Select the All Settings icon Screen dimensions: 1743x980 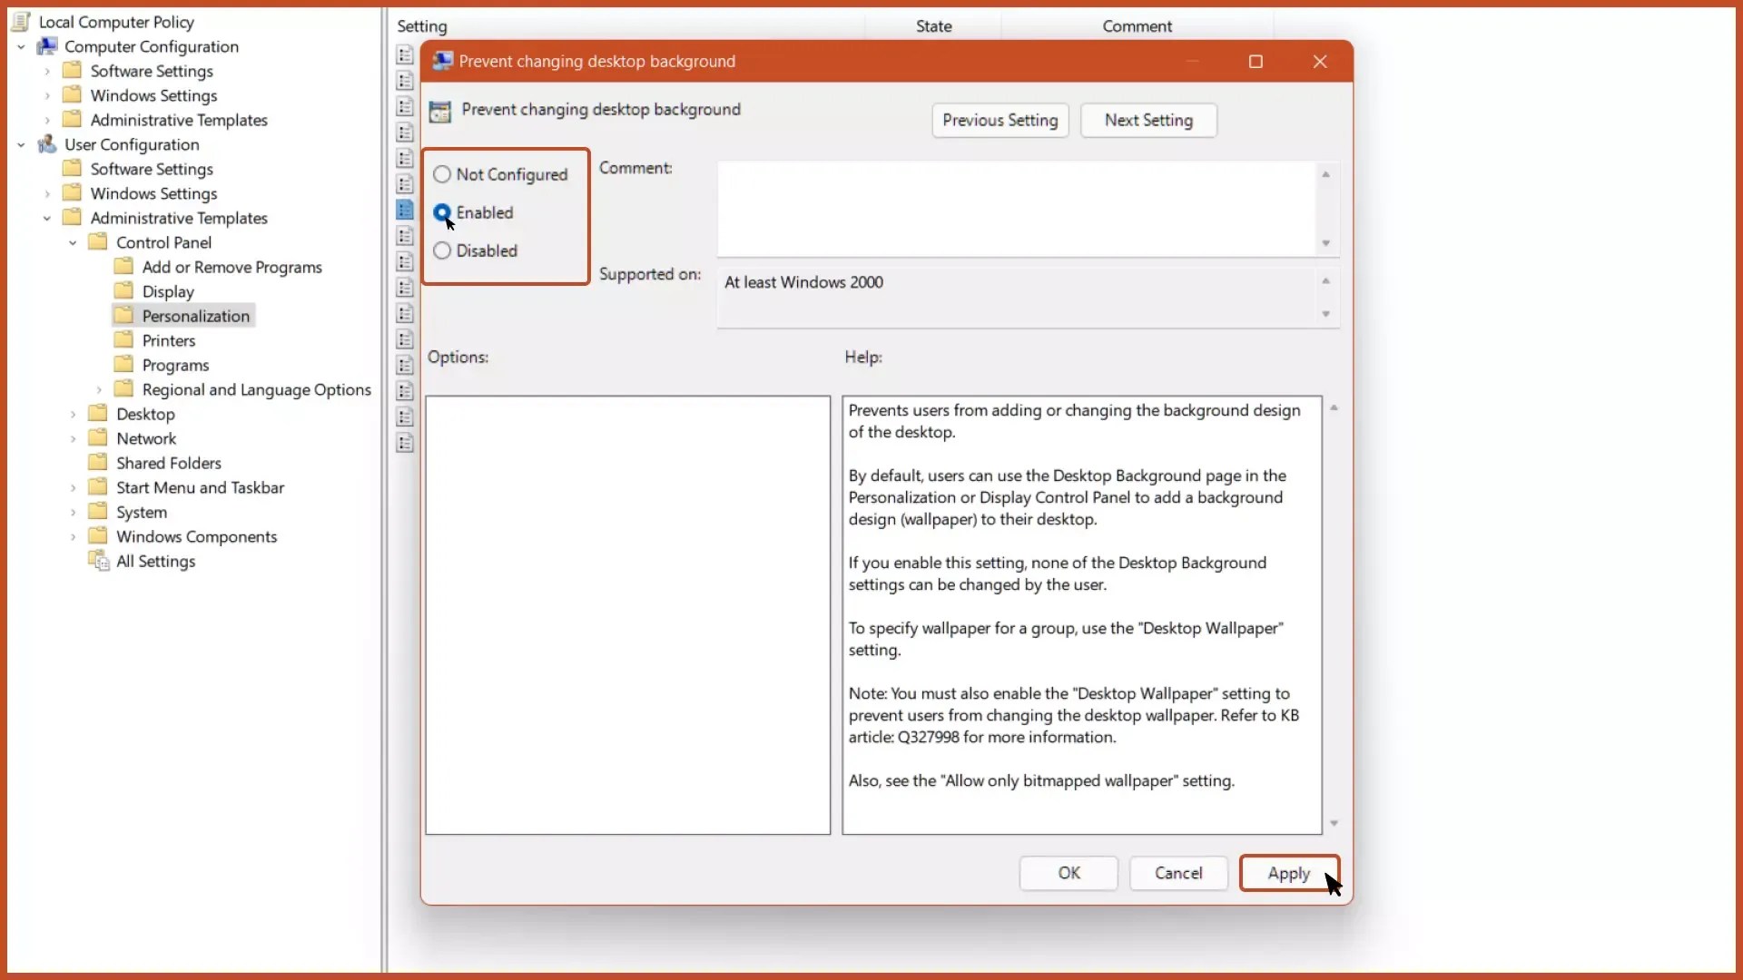[99, 561]
